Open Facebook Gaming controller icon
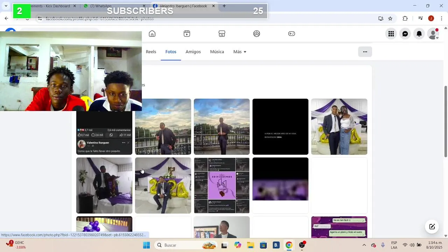This screenshot has height=252, width=448. tap(292, 34)
